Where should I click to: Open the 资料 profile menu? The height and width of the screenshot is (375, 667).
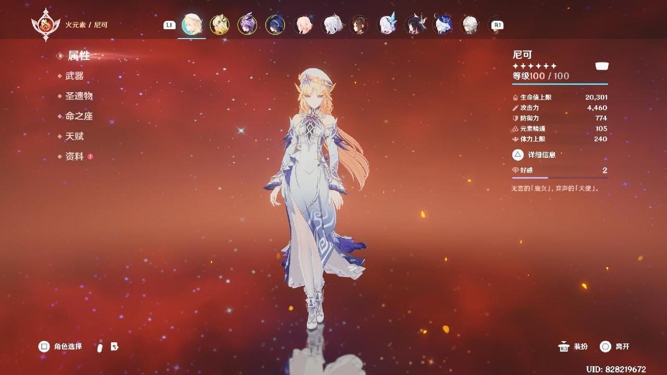(74, 156)
